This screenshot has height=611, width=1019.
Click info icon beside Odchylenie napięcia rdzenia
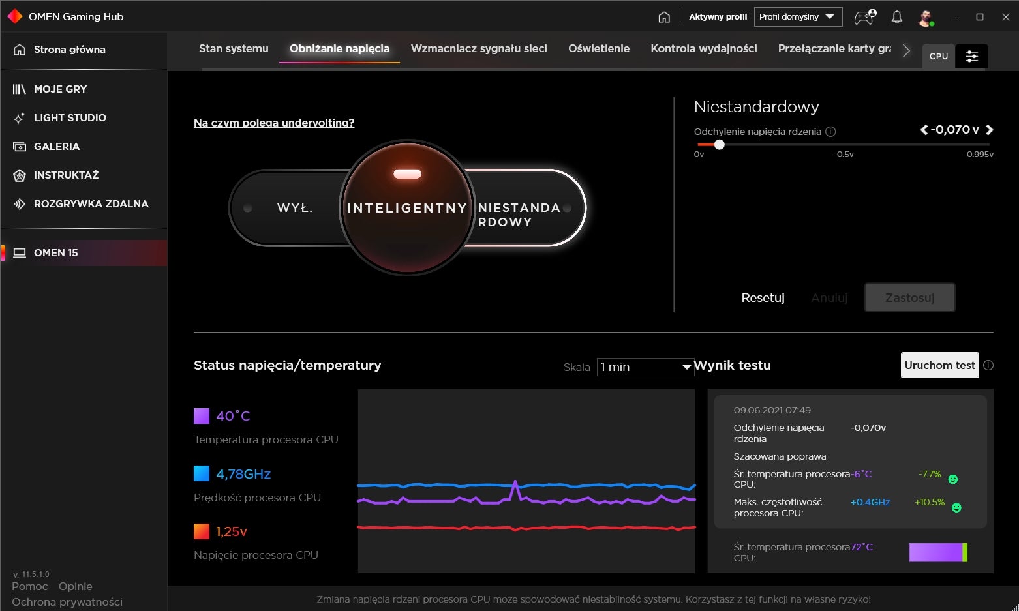tap(830, 132)
